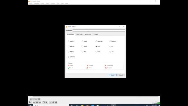The width and height of the screenshot is (188, 106).
Task: Select the ASF/WMV encapsulation option
Action: point(71,57)
